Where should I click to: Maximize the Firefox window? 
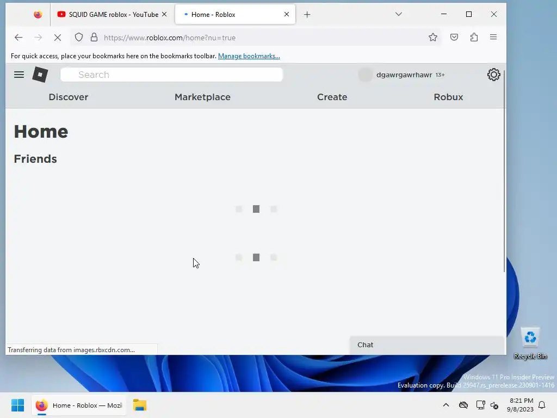(x=469, y=14)
